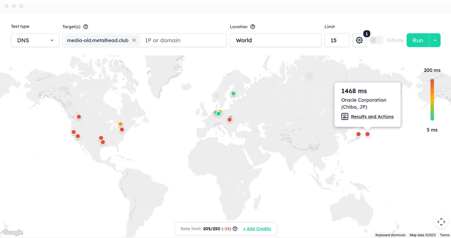Click the Results and Actions pulse icon
The width and height of the screenshot is (451, 238).
click(x=344, y=116)
